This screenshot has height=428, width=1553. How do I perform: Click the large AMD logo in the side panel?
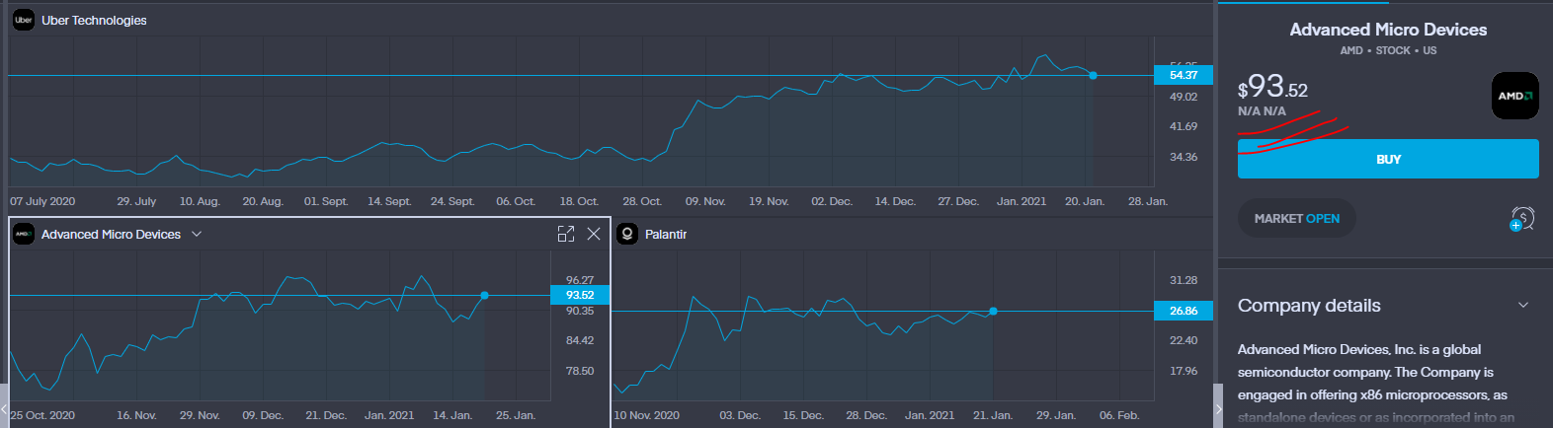pos(1514,96)
